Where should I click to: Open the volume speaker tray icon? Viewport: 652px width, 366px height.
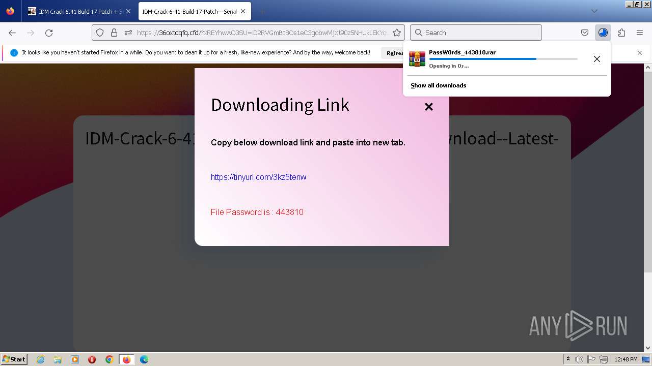click(579, 359)
